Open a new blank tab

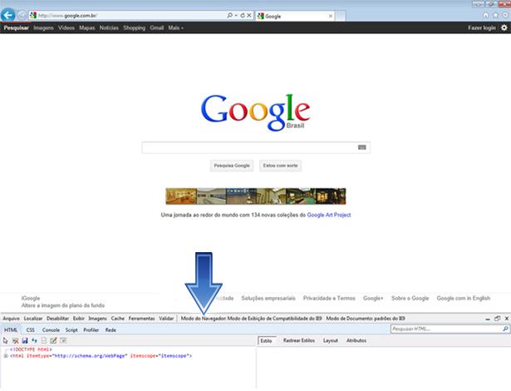[x=340, y=16]
